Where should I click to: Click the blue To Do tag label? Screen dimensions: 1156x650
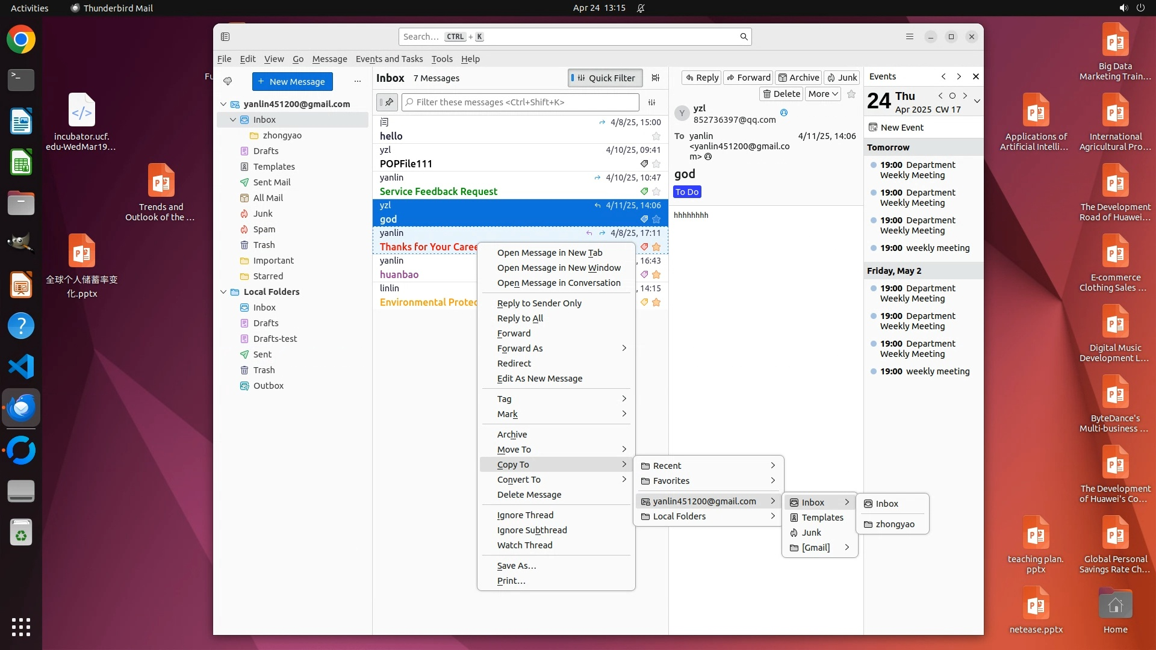click(x=687, y=192)
